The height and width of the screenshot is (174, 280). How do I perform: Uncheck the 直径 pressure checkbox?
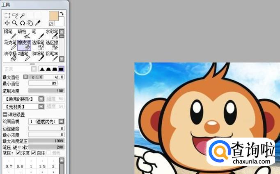(33, 153)
